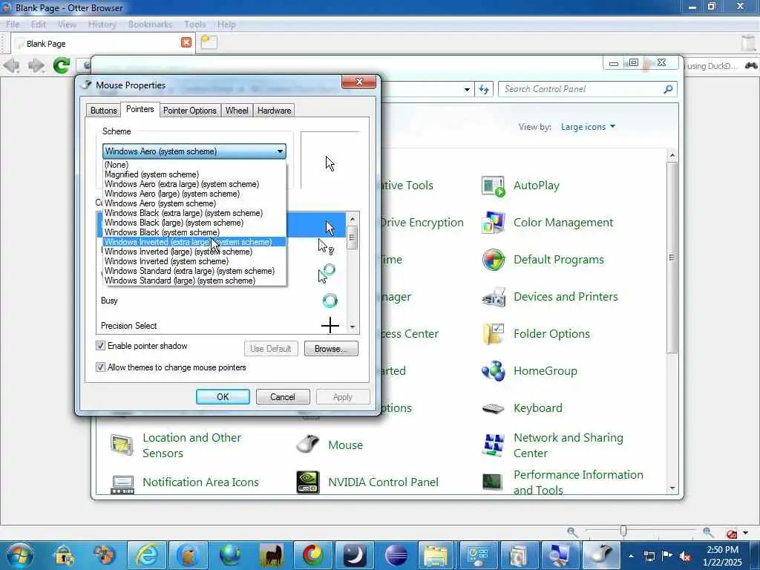Click the moon icon in taskbar
The image size is (760, 570).
tap(355, 555)
